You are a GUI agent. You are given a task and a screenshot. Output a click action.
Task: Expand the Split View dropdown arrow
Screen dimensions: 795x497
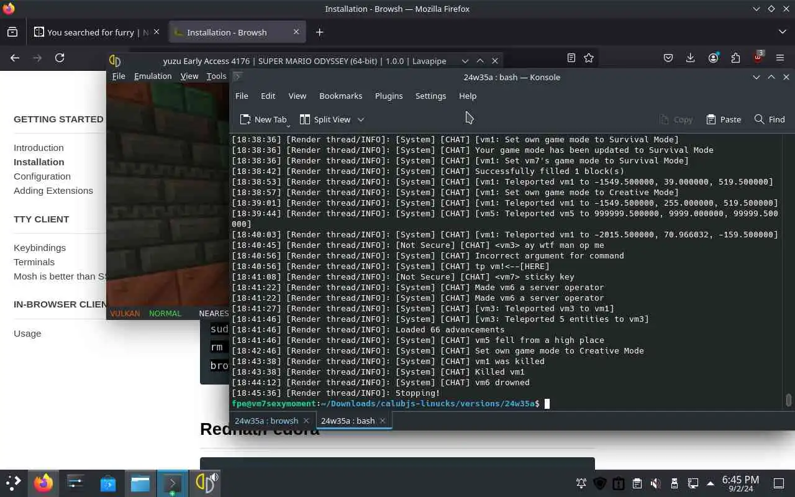[360, 119]
